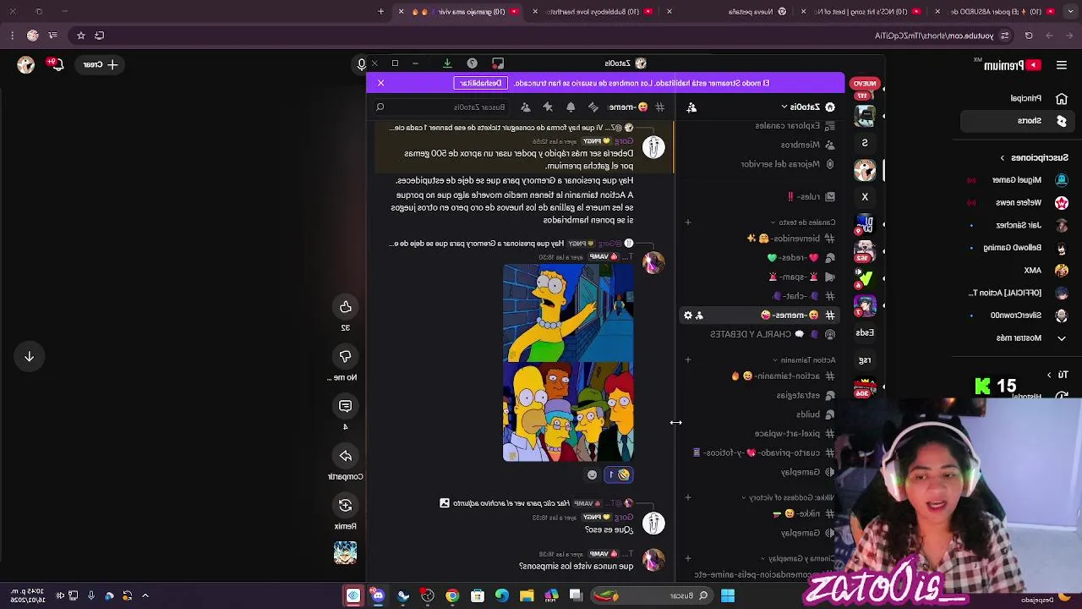This screenshot has height=609, width=1082.
Task: Open the bienvenidos channel
Action: pyautogui.click(x=790, y=239)
